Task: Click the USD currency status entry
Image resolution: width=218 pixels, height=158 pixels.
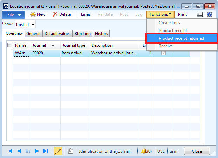Action: (x=161, y=151)
